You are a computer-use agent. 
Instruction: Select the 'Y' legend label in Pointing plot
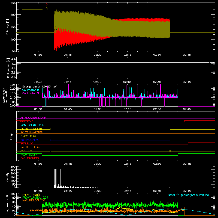click(x=47, y=8)
